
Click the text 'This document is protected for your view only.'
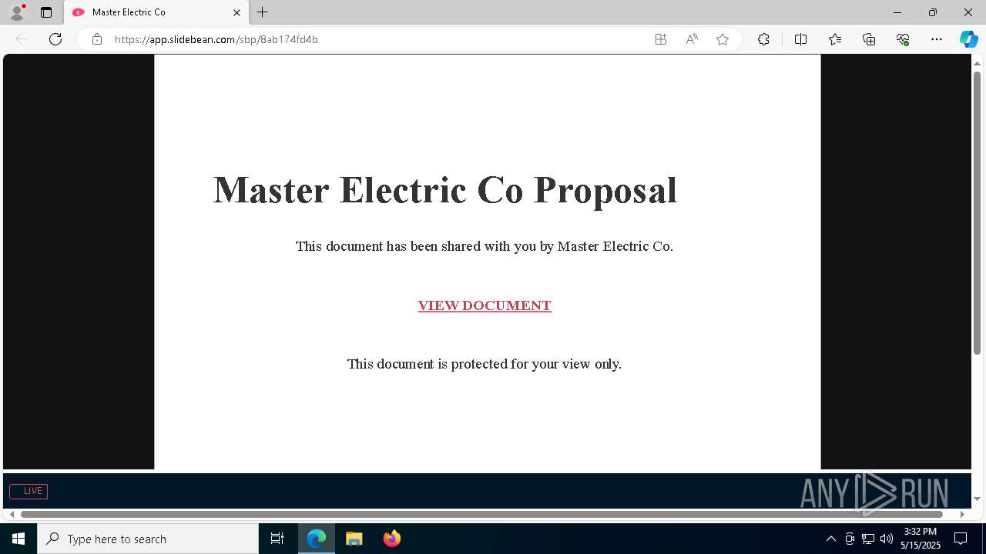(x=485, y=364)
